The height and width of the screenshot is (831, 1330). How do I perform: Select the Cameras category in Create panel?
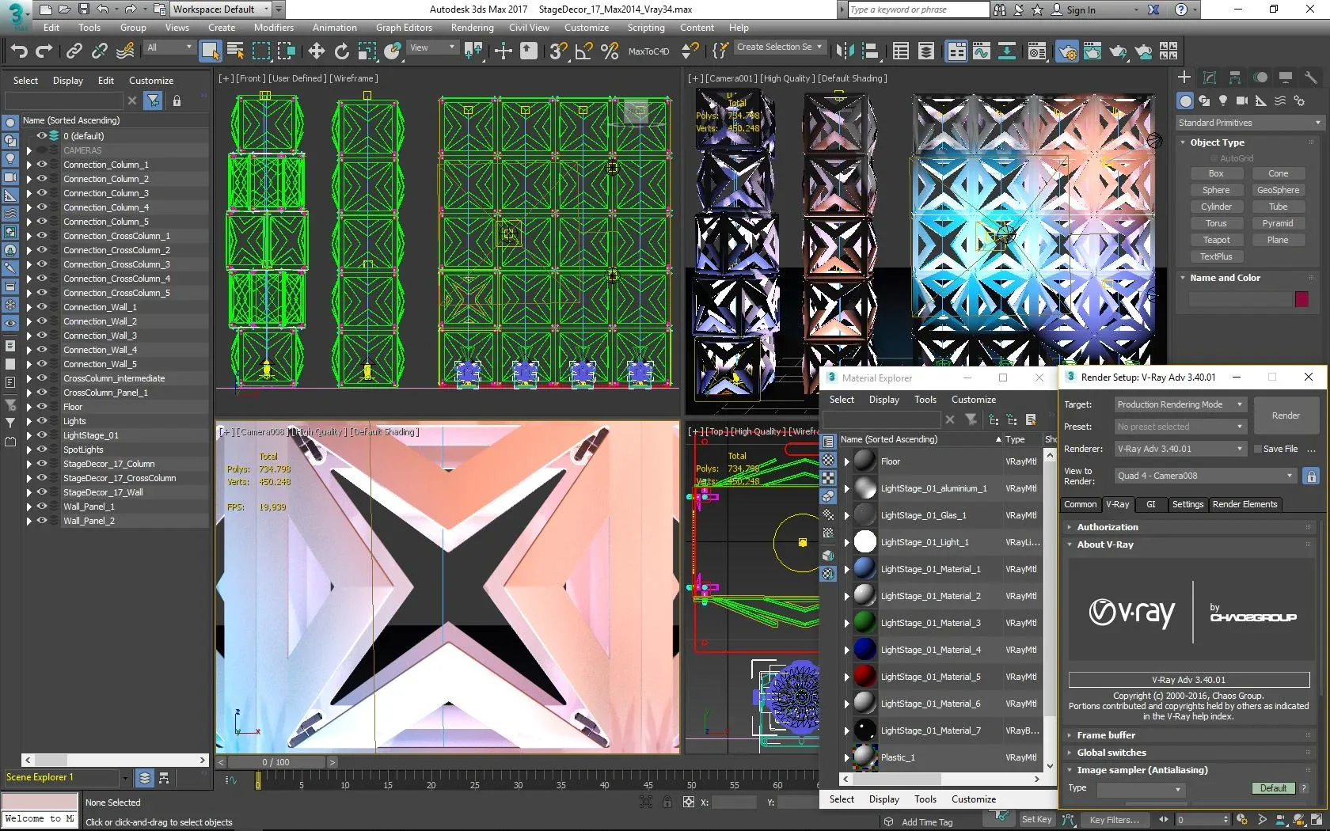pos(1242,101)
